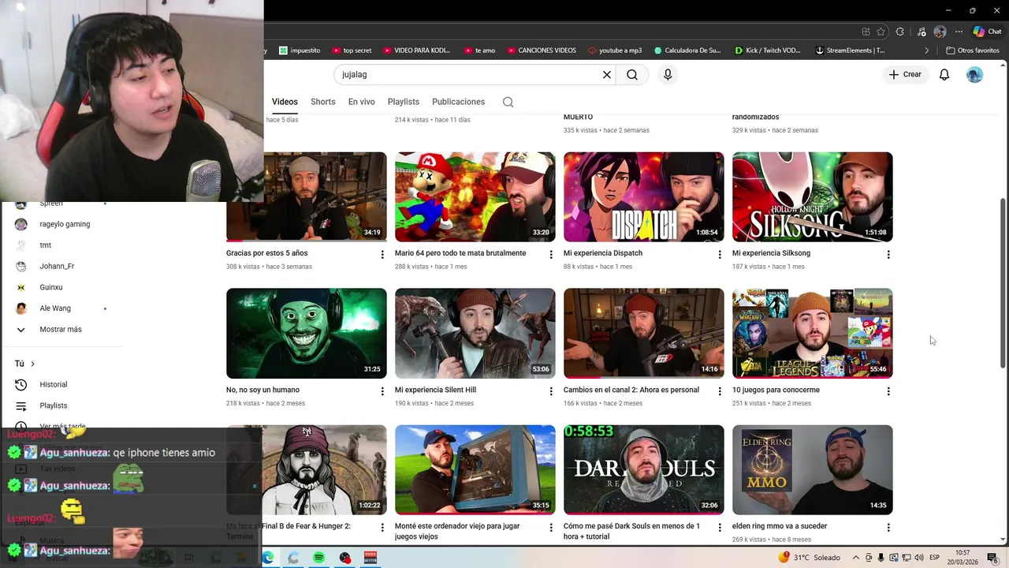Open options for 10 juegos para conocerme
This screenshot has width=1009, height=568.
point(888,391)
